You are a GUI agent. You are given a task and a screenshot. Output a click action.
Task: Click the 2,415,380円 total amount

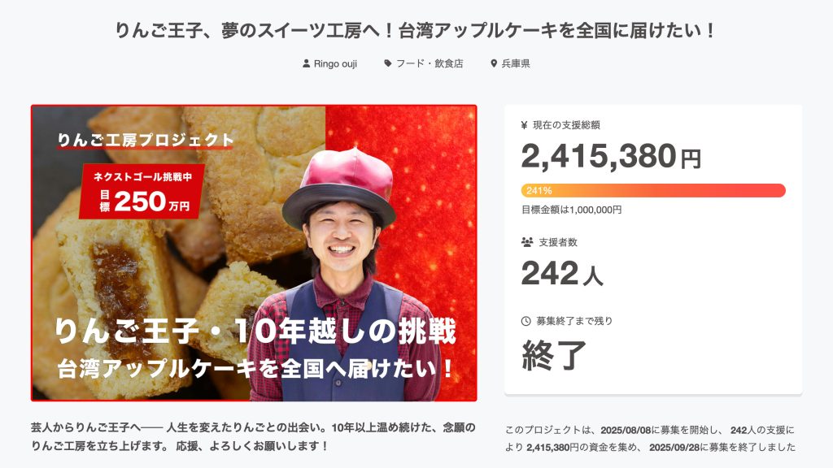tap(611, 157)
